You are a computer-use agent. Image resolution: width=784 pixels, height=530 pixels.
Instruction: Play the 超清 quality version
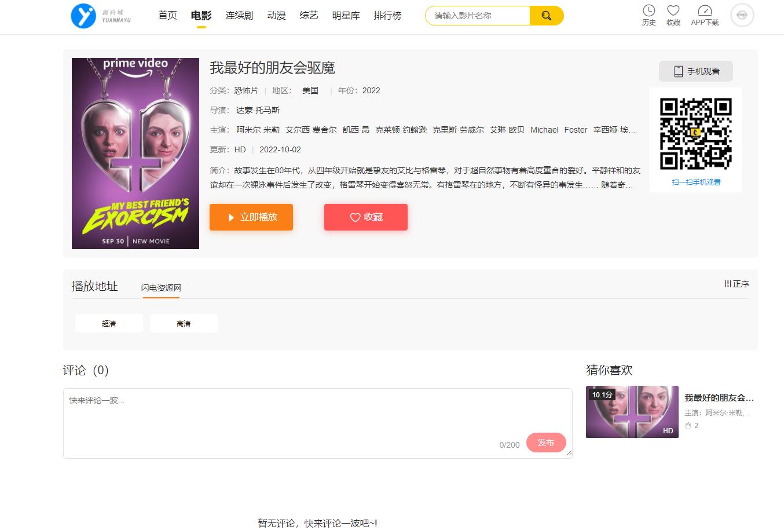coord(109,324)
